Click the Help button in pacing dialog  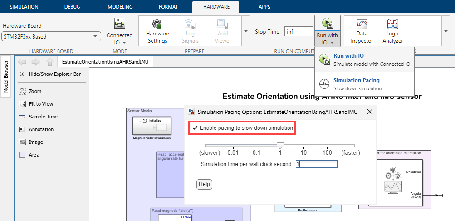(204, 184)
